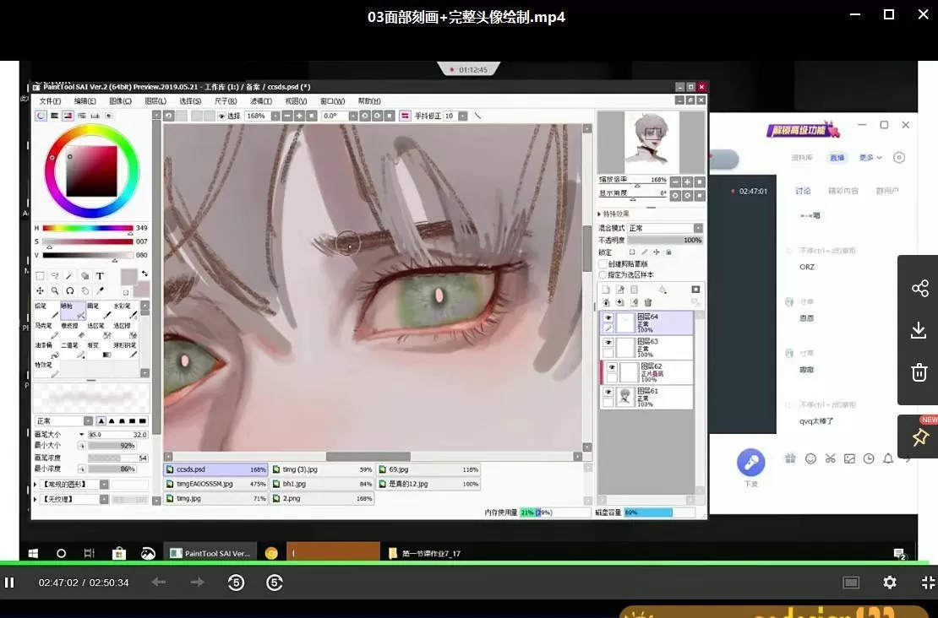Click the download icon on right sidebar
The image size is (938, 618).
(919, 331)
